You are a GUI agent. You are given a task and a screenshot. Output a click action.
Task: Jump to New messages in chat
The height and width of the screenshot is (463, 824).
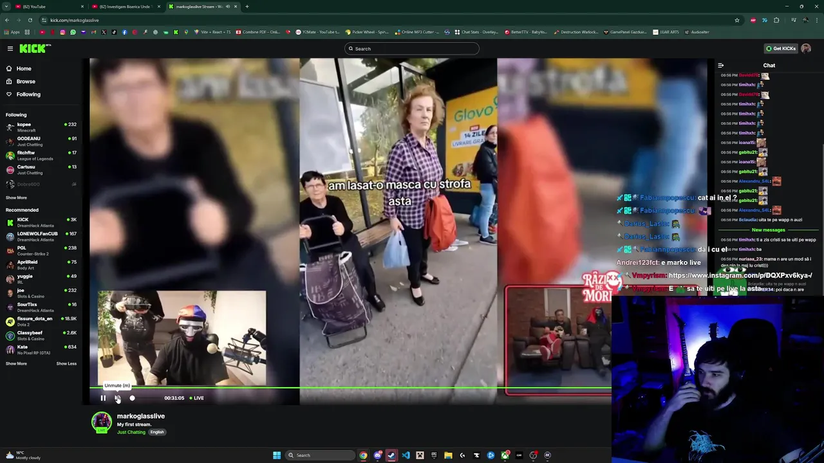(769, 230)
